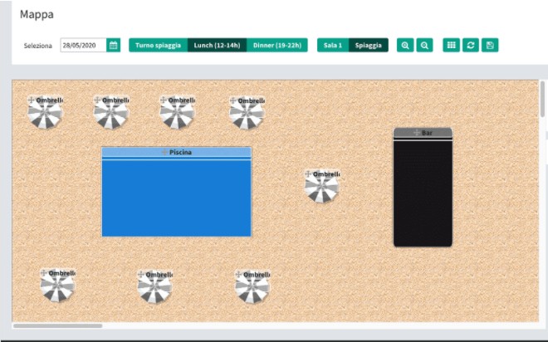
Task: Select the Dinner (19-22h) shift
Action: coord(277,46)
